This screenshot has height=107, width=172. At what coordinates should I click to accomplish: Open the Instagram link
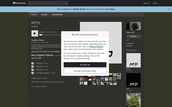pos(130,43)
